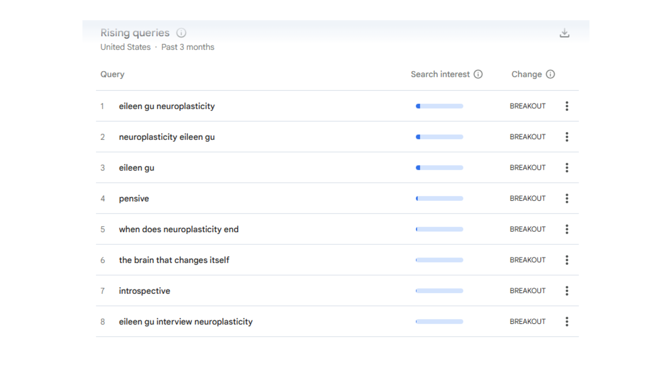This screenshot has width=672, height=378.
Task: Open info icon next to Rising queries
Action: pos(181,33)
